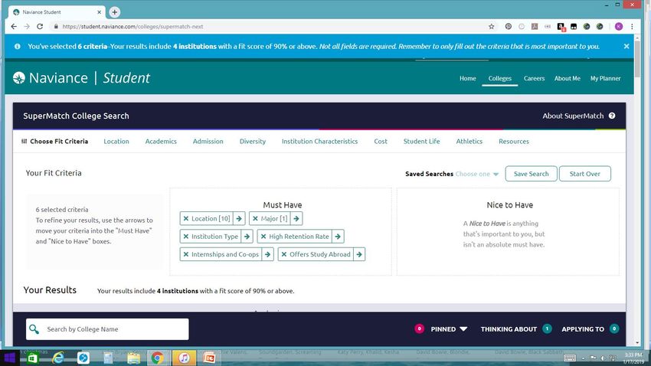Reload the page in the browser
This screenshot has height=366, width=651.
tap(40, 26)
